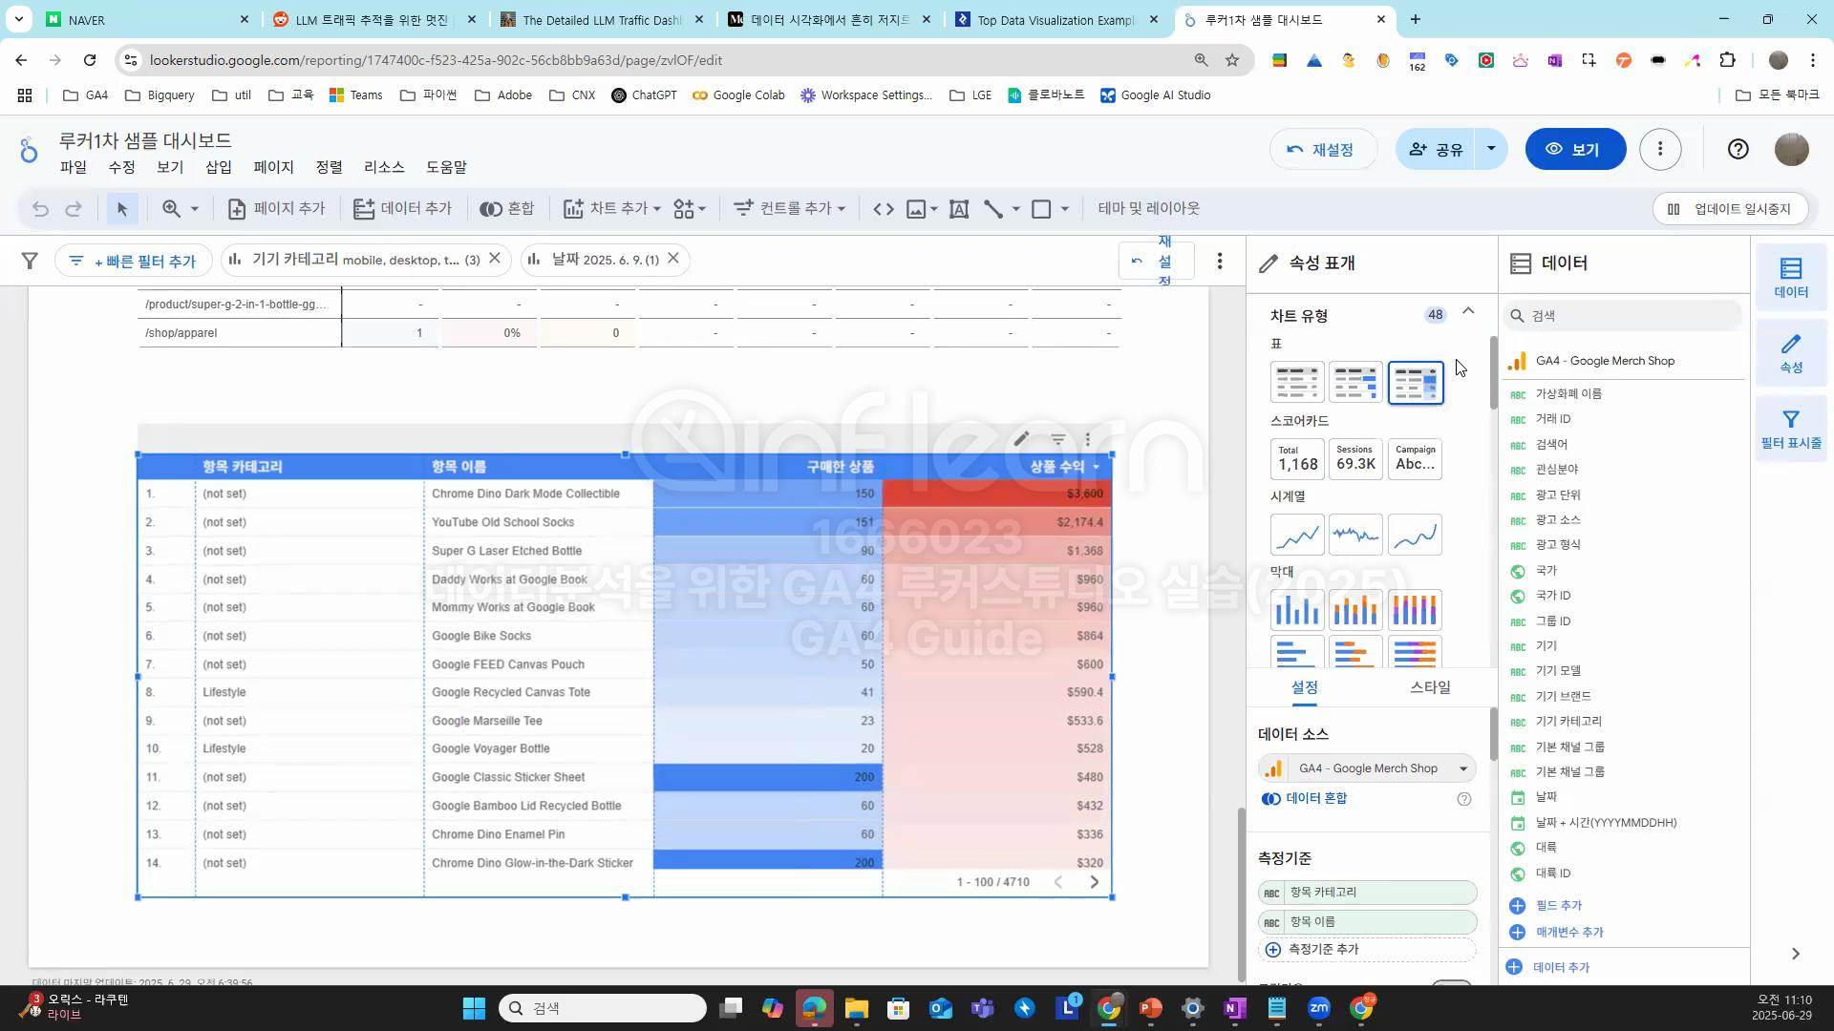Screen dimensions: 1834x1031
Task: Click the table chart filter lines icon
Action: (x=1058, y=439)
